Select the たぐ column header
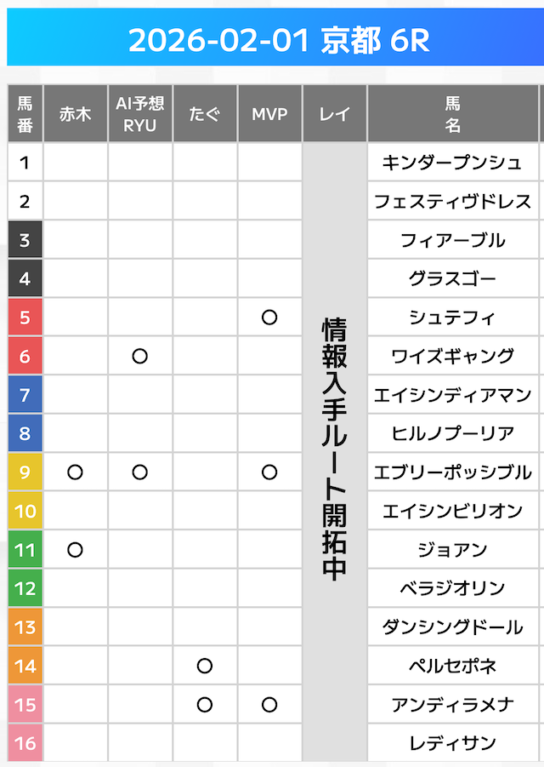The image size is (544, 767). pyautogui.click(x=205, y=114)
